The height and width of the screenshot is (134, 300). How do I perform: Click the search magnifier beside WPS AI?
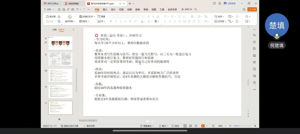click(196, 9)
